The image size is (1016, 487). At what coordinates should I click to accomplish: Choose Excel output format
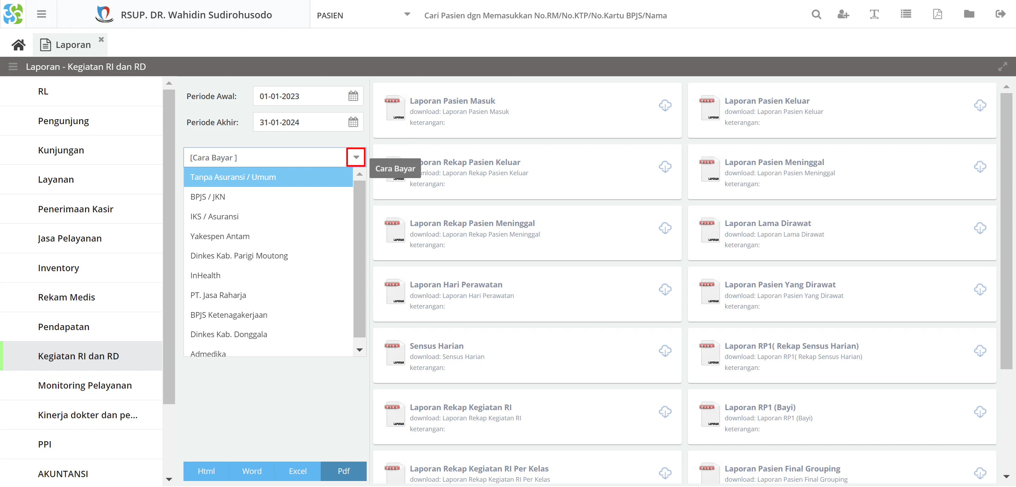tap(297, 471)
